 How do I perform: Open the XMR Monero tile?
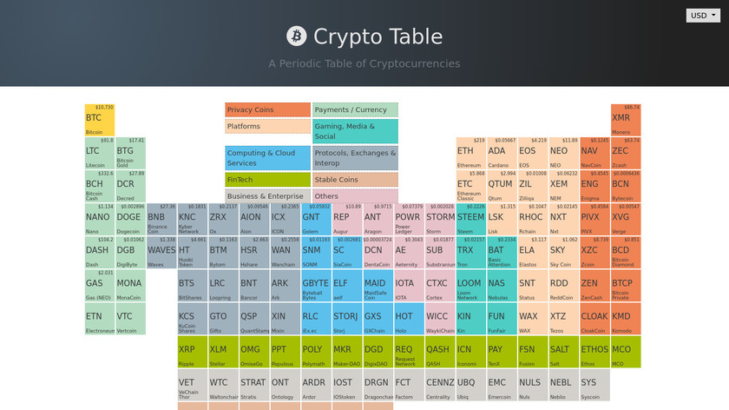[627, 120]
